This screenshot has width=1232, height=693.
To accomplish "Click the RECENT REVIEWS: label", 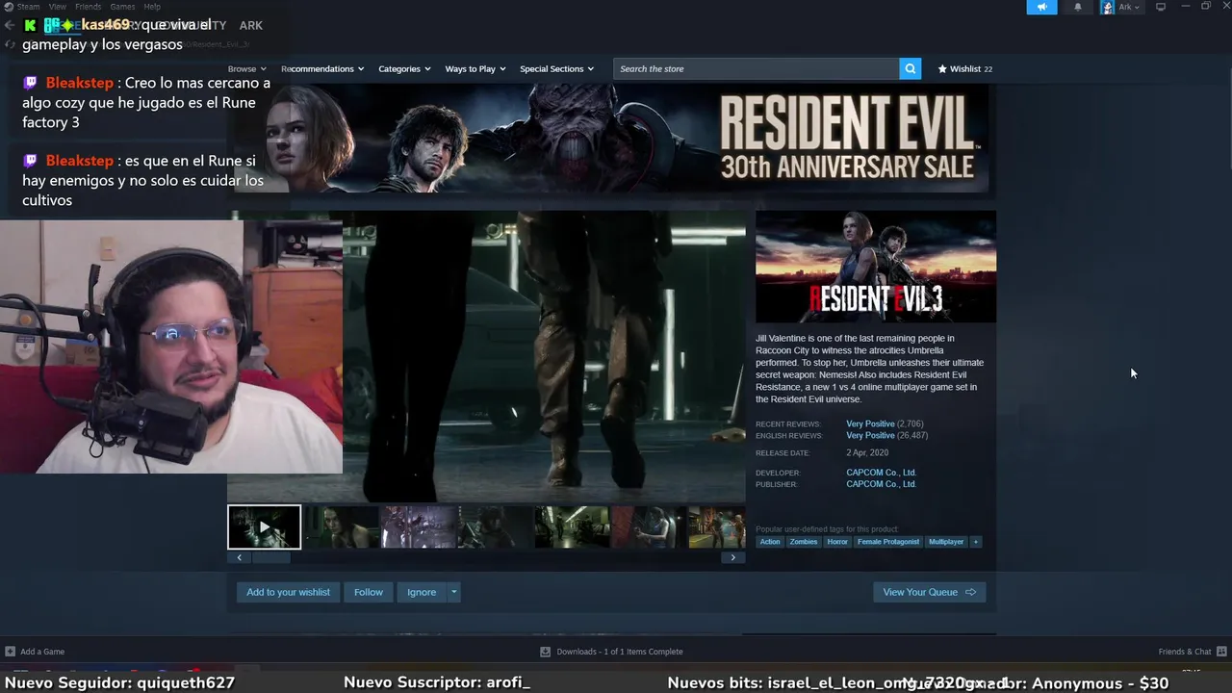I will [x=788, y=424].
